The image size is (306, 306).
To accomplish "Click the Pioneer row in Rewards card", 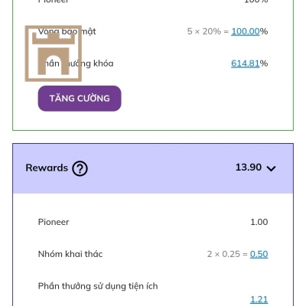I will [x=153, y=222].
